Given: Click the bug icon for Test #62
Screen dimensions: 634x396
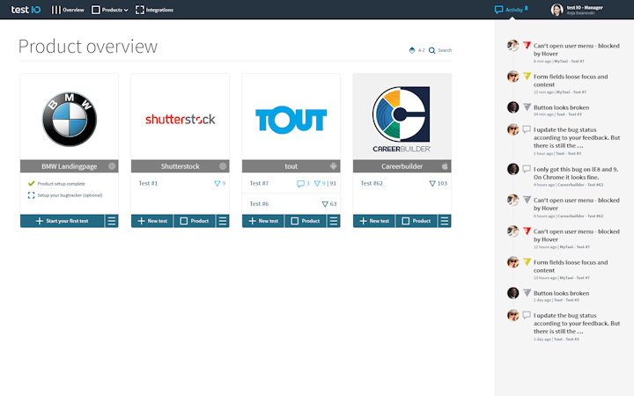Looking at the screenshot, I should click(x=432, y=183).
